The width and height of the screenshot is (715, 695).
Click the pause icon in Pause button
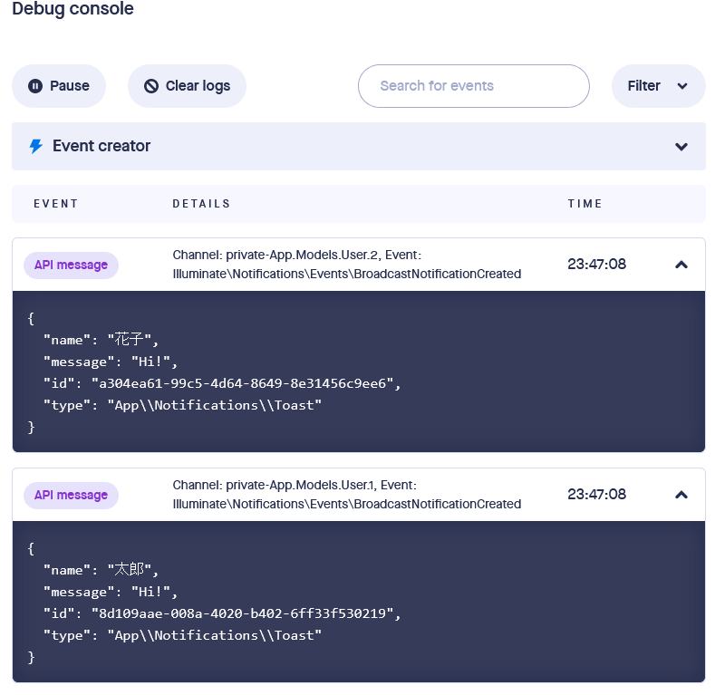pyautogui.click(x=35, y=86)
